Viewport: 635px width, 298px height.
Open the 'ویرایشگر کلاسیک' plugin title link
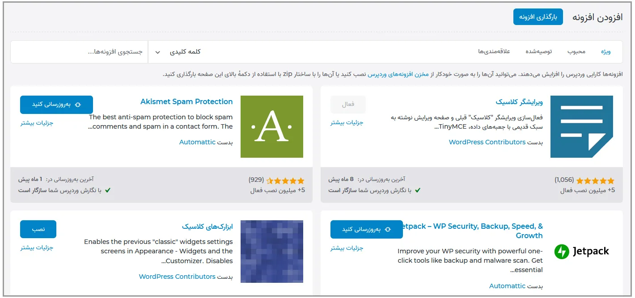point(519,102)
